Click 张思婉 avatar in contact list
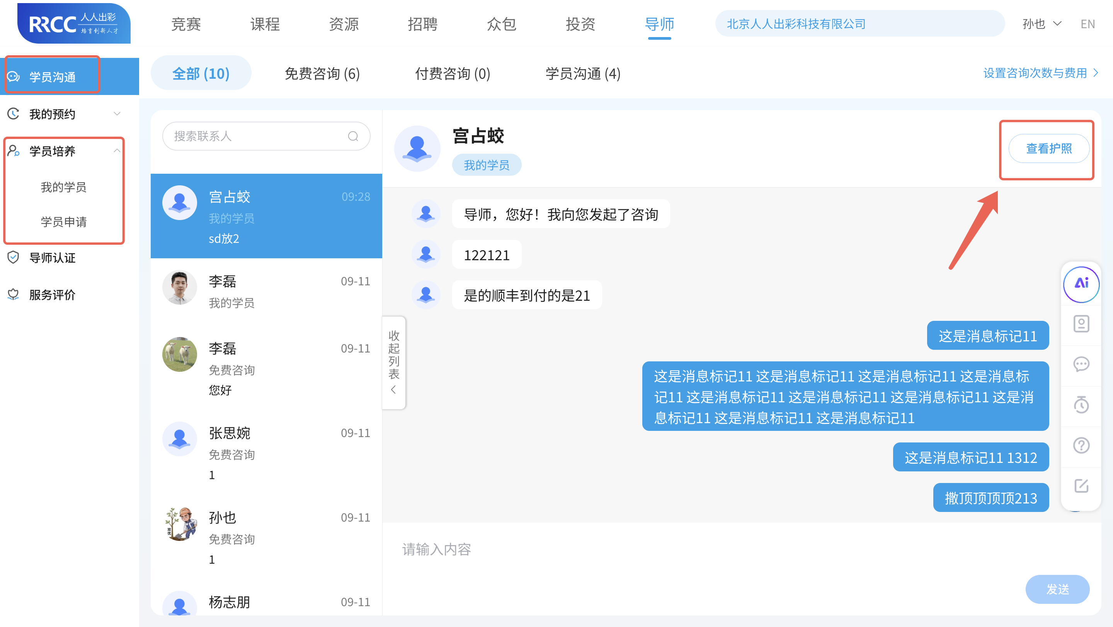This screenshot has width=1113, height=627. click(x=179, y=439)
